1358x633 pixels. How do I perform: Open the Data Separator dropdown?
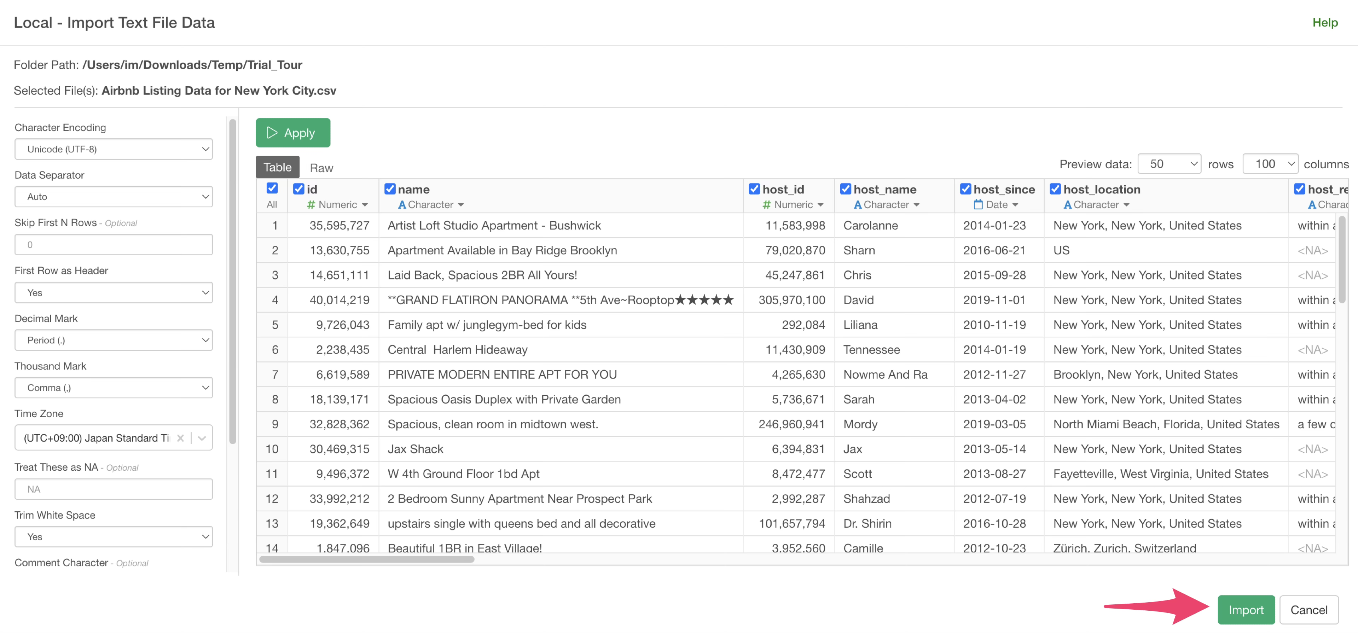(113, 197)
